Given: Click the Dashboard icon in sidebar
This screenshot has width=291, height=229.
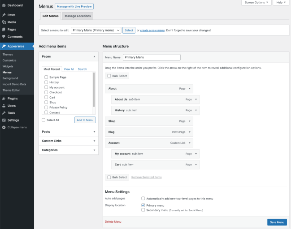Looking at the screenshot, I should tap(4, 5).
